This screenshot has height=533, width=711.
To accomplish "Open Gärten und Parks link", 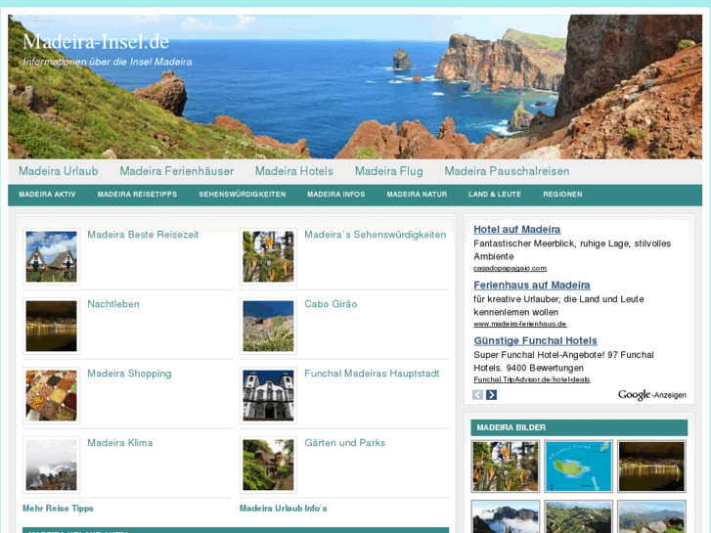I will tap(344, 443).
